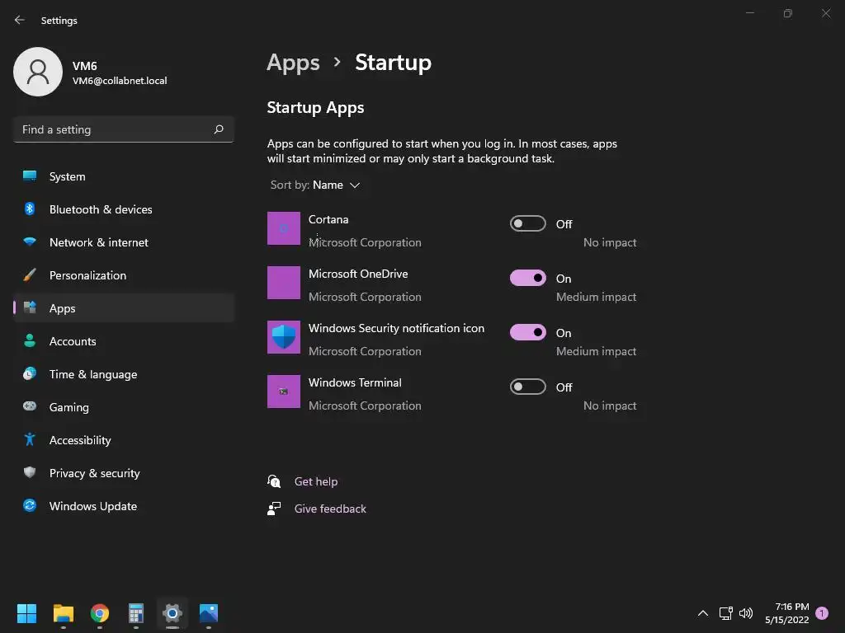
Task: Enable Cortana startup toggle
Action: pyautogui.click(x=527, y=223)
